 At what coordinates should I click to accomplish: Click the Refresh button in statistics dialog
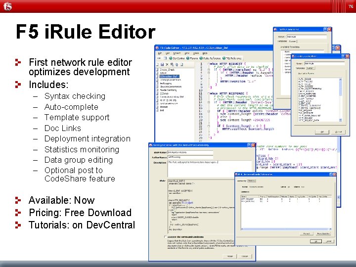[307, 233]
